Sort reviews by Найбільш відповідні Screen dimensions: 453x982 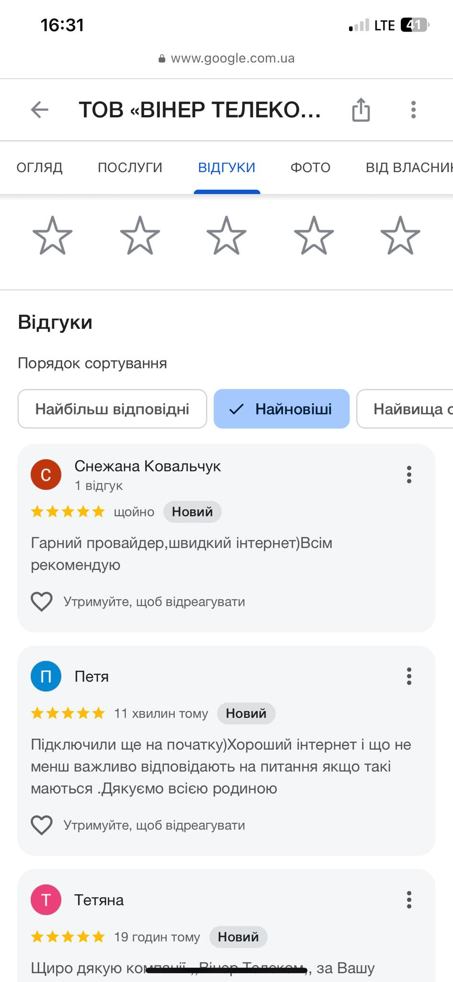pos(113,409)
